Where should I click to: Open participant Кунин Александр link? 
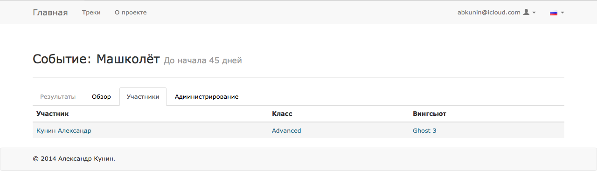pyautogui.click(x=64, y=131)
